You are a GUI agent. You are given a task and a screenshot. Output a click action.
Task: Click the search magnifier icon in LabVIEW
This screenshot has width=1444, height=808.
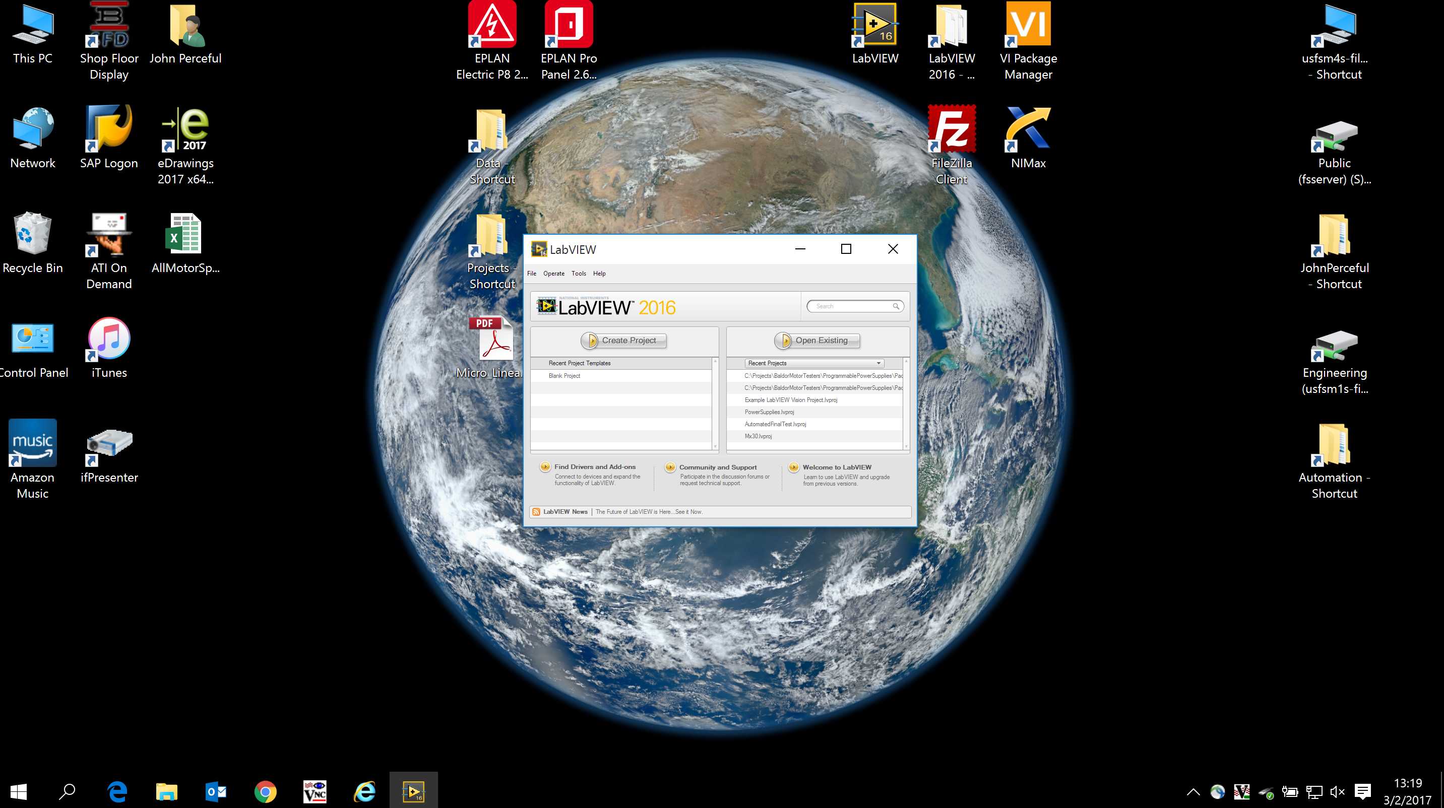tap(896, 306)
